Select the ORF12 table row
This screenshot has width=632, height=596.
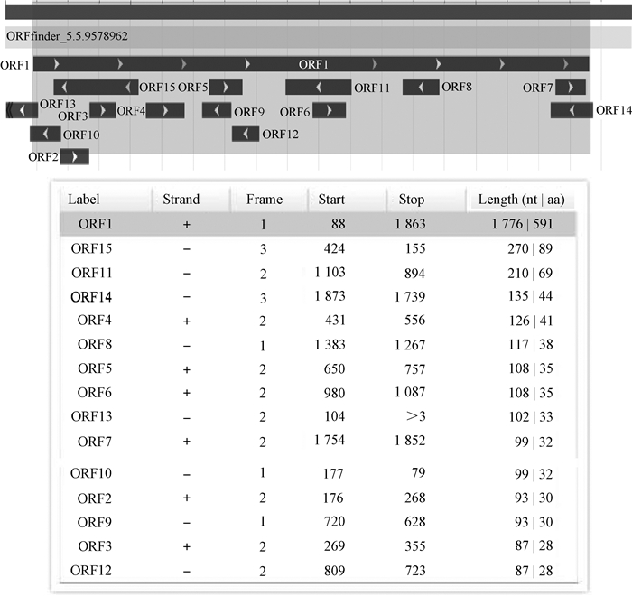pos(317,571)
